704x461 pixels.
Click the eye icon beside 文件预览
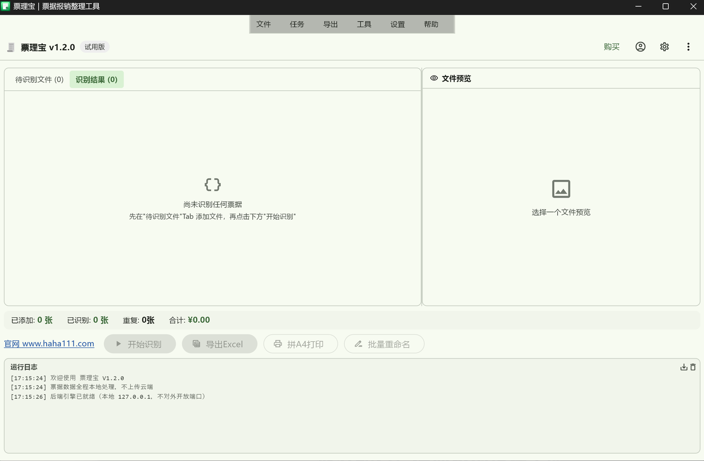tap(434, 78)
